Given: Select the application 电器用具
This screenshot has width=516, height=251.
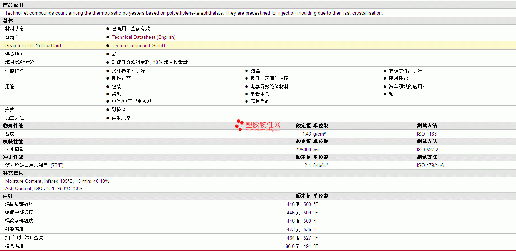Looking at the screenshot, I should pyautogui.click(x=260, y=94).
